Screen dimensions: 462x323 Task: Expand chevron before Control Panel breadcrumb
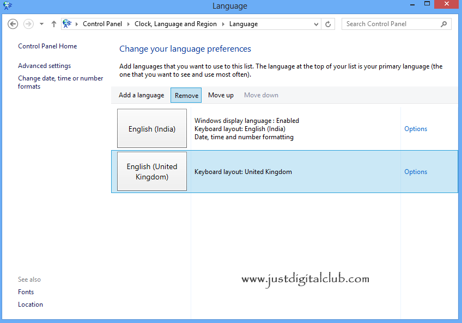pyautogui.click(x=77, y=24)
